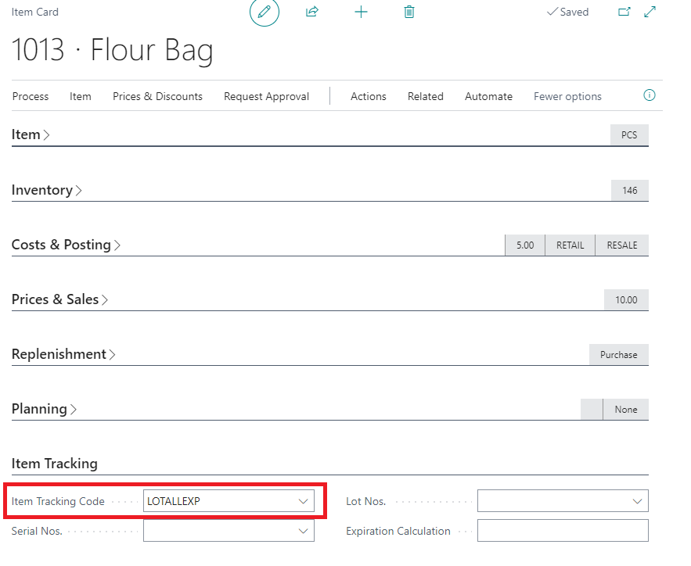Collapse the Item Tracking section header
The height and width of the screenshot is (566, 691).
click(x=55, y=464)
